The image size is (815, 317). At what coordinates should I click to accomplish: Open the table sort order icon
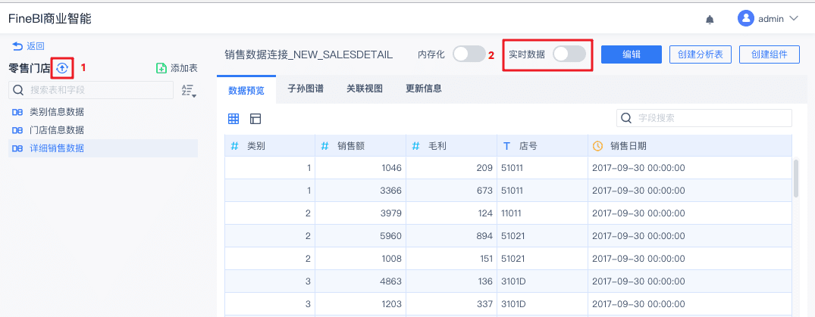189,91
